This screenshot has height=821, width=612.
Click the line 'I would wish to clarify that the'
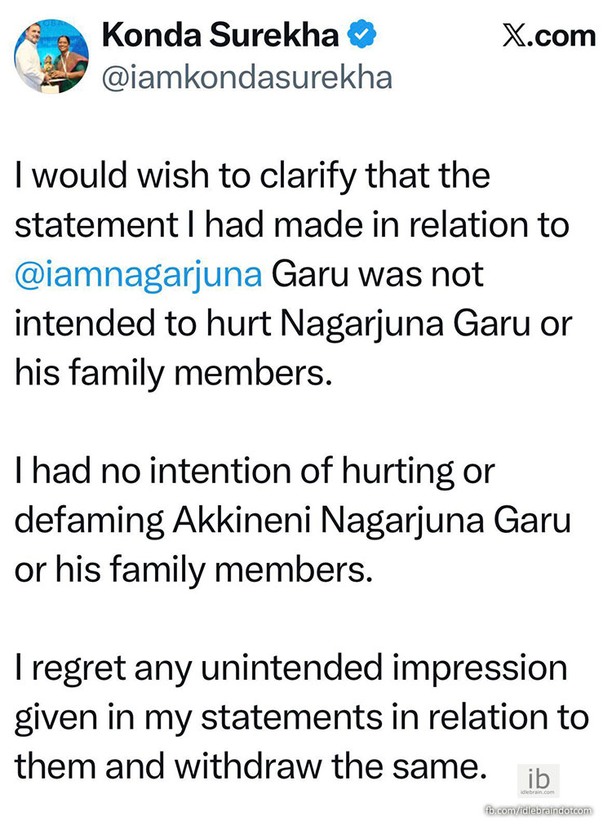point(253,176)
